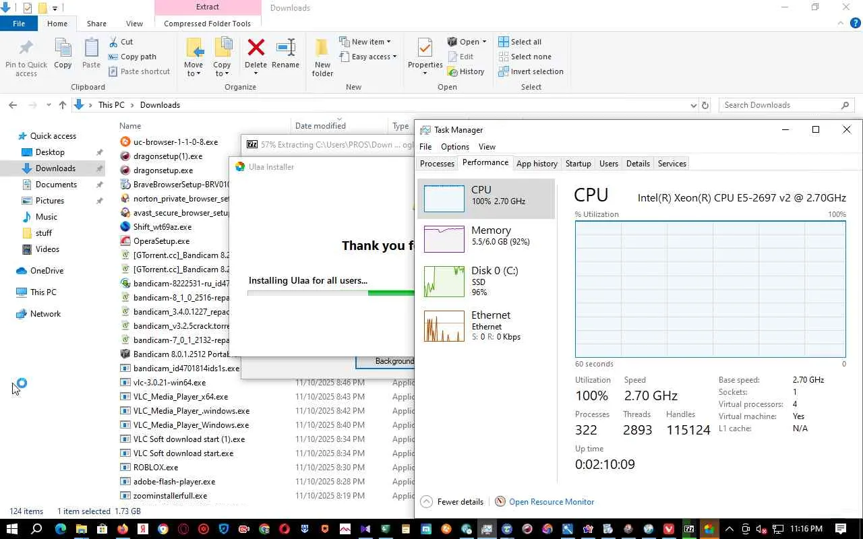Switch to the Explorer View ribbon tab
This screenshot has width=863, height=539.
click(x=134, y=24)
